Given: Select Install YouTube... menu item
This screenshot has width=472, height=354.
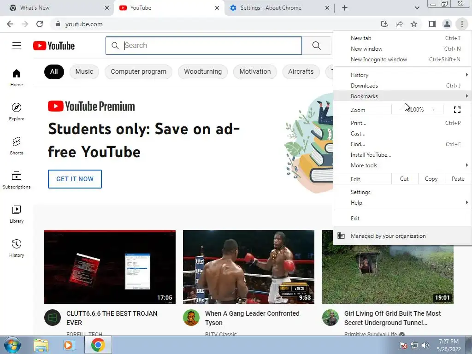Looking at the screenshot, I should (x=402, y=155).
